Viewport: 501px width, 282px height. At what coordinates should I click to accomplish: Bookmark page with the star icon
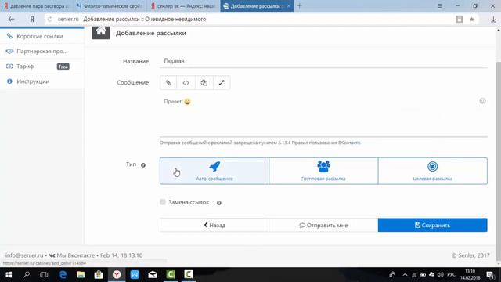[471, 19]
